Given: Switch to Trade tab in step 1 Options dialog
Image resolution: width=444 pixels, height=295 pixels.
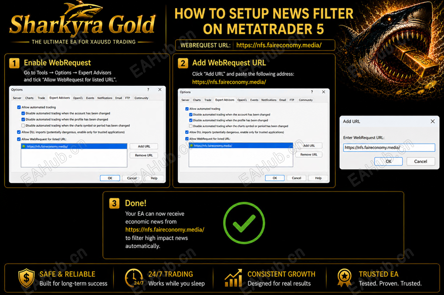Looking at the screenshot, I should [41, 98].
